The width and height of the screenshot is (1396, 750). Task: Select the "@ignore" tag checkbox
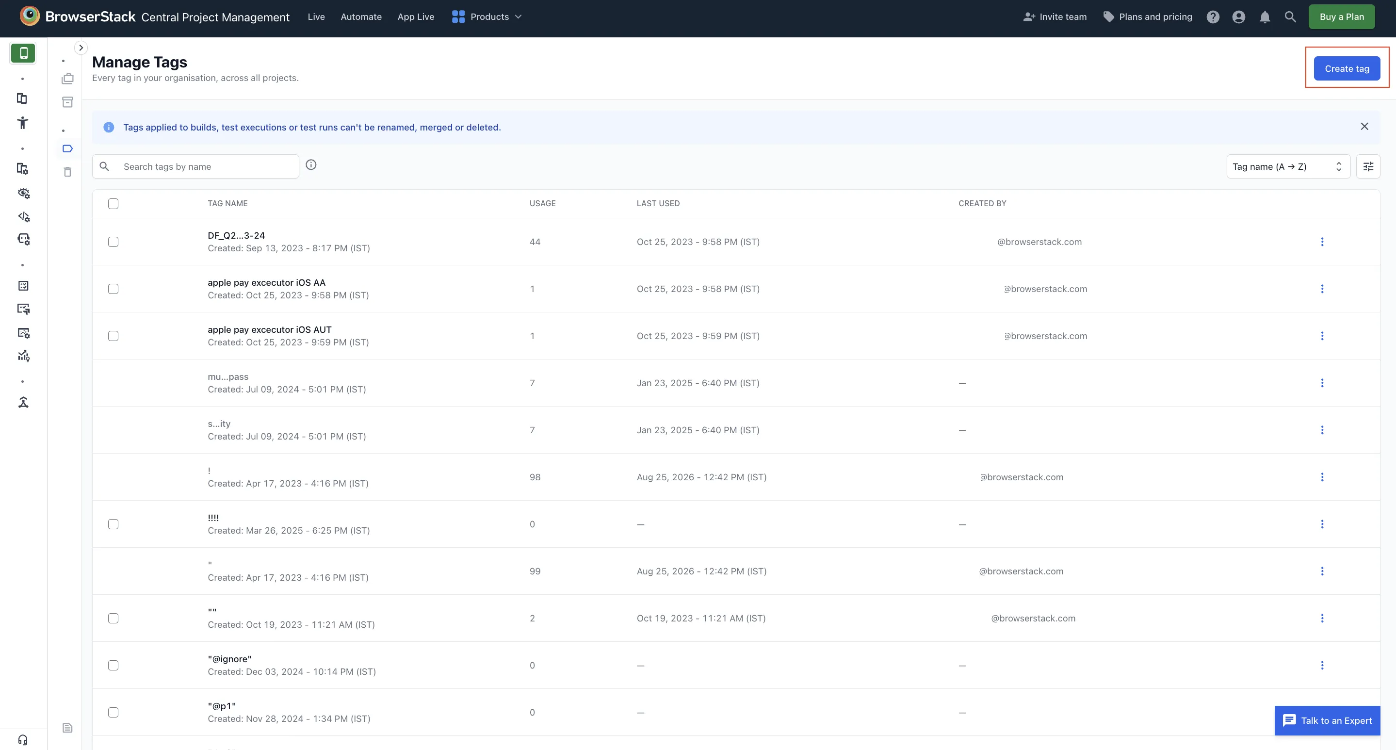pyautogui.click(x=114, y=666)
